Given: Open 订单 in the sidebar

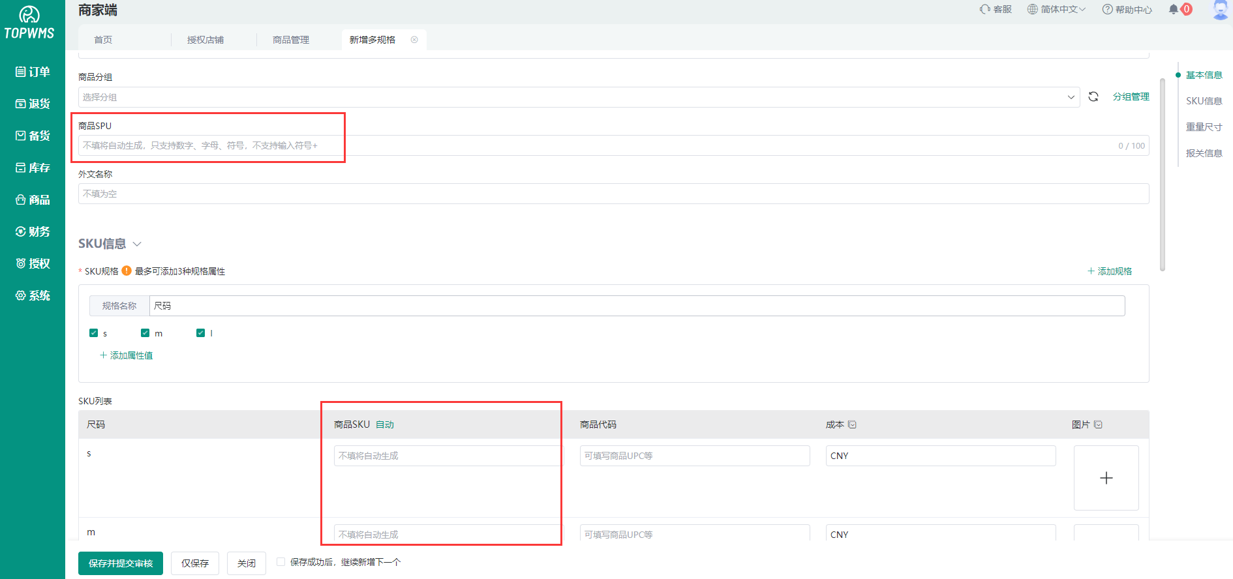Looking at the screenshot, I should pyautogui.click(x=33, y=72).
